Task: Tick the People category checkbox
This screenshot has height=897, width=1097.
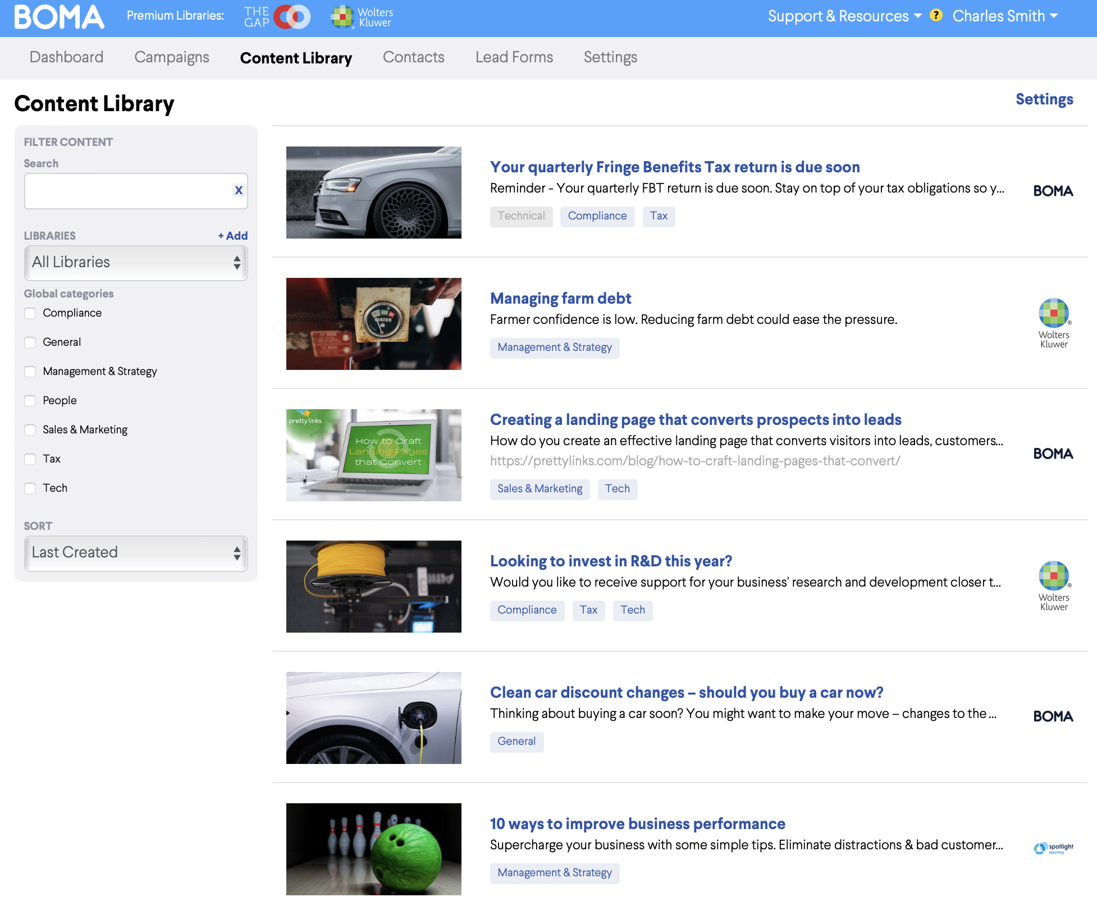Action: pos(30,401)
